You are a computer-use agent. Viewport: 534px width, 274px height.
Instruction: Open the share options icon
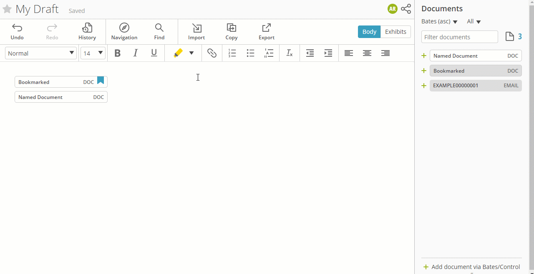pos(406,9)
